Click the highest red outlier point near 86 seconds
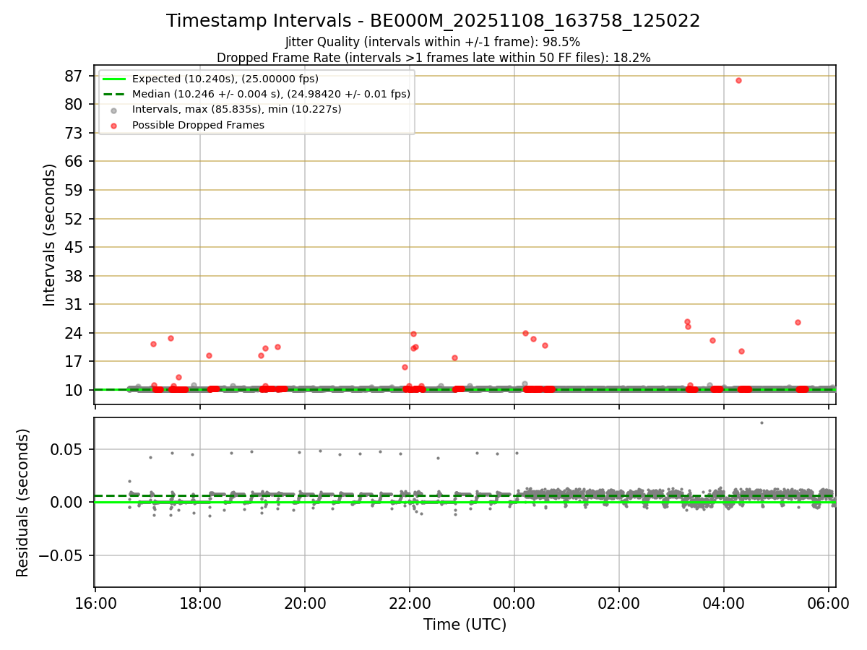 (738, 80)
